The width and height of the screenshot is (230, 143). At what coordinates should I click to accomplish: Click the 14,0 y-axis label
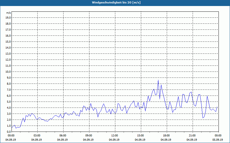pos(8,47)
